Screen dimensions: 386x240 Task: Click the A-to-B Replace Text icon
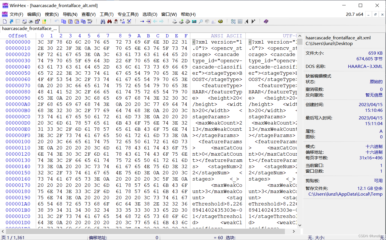click(122, 22)
